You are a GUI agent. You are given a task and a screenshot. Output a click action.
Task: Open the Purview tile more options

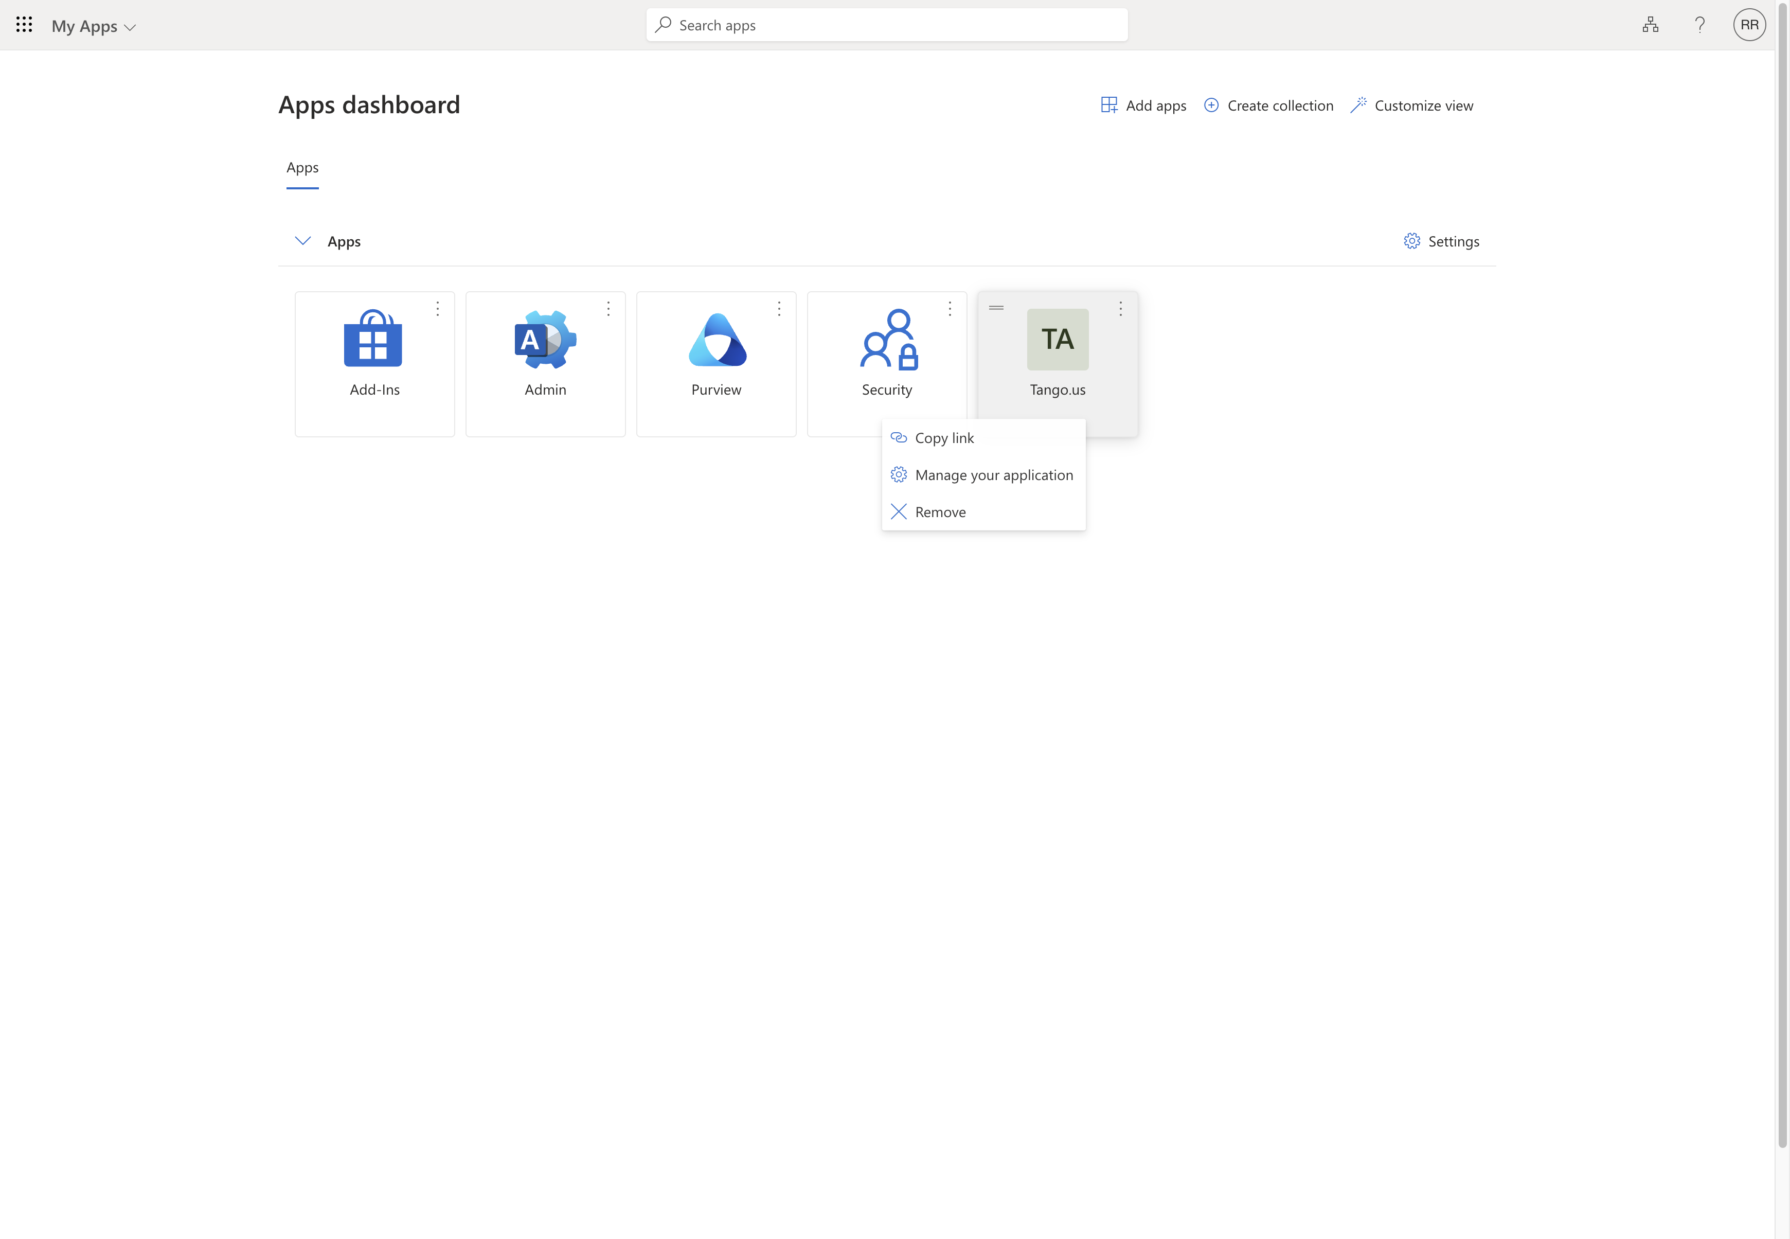tap(779, 309)
